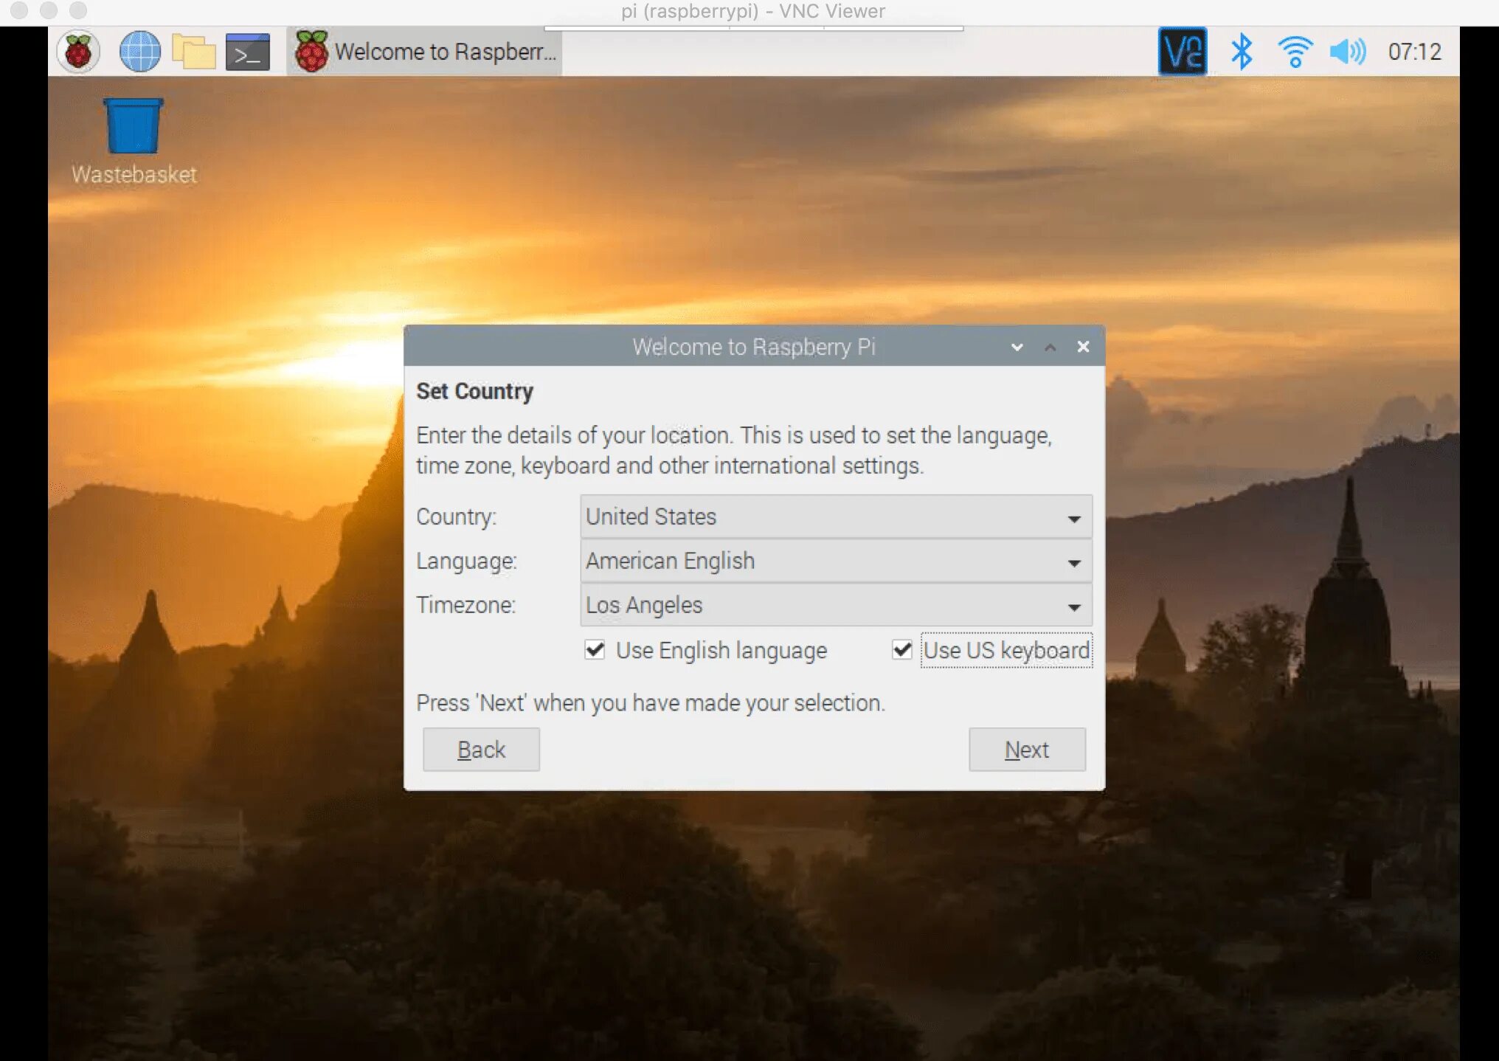Uncheck Use English language checkbox
The image size is (1499, 1061).
tap(595, 650)
